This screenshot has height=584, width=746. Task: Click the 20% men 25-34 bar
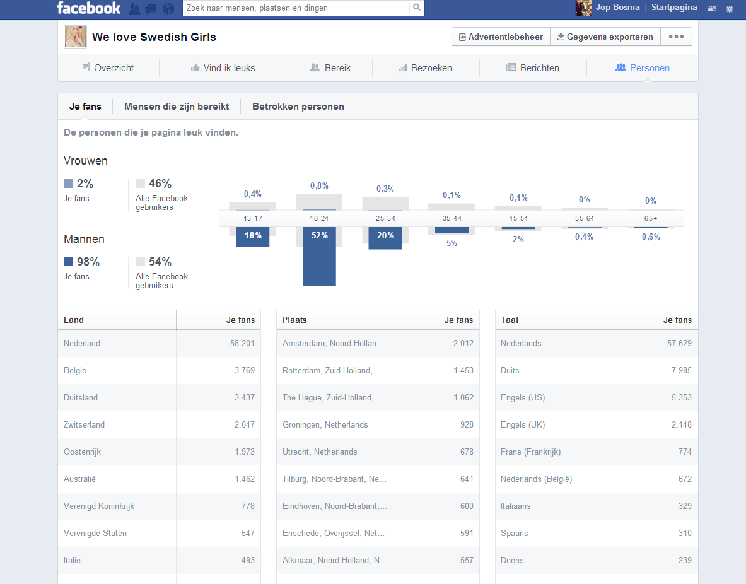[x=385, y=238]
